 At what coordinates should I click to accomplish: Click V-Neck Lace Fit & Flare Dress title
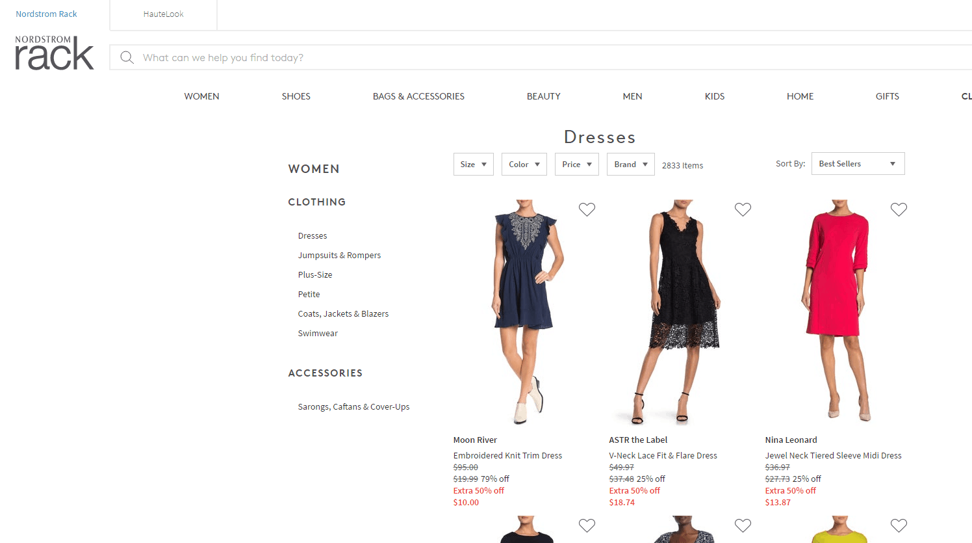[663, 456]
